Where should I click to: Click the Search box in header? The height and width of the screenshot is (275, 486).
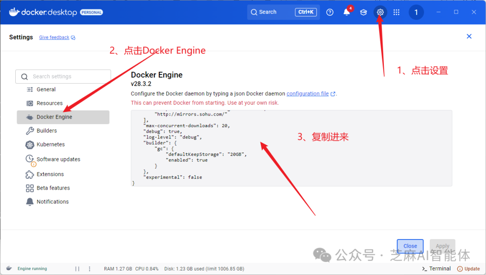pos(283,12)
